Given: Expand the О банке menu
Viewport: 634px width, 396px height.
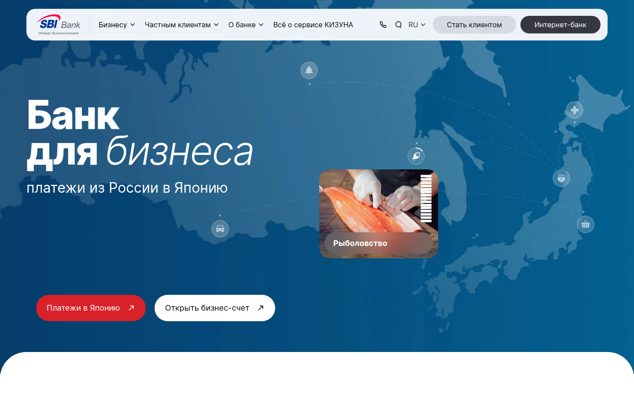Looking at the screenshot, I should point(246,25).
